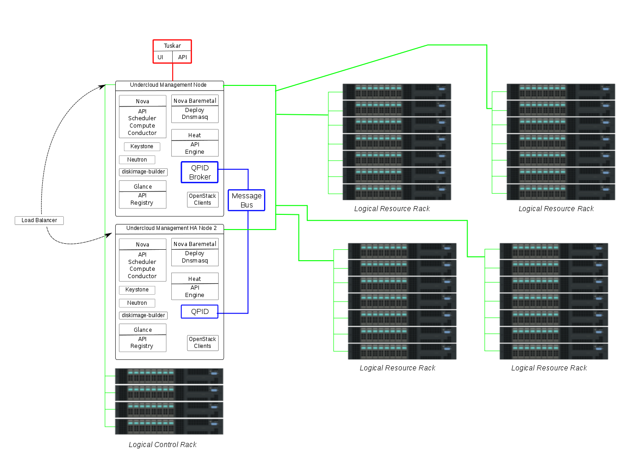Select Nova Baremetal box in Undercloud Management Node
The image size is (643, 459).
[x=195, y=109]
